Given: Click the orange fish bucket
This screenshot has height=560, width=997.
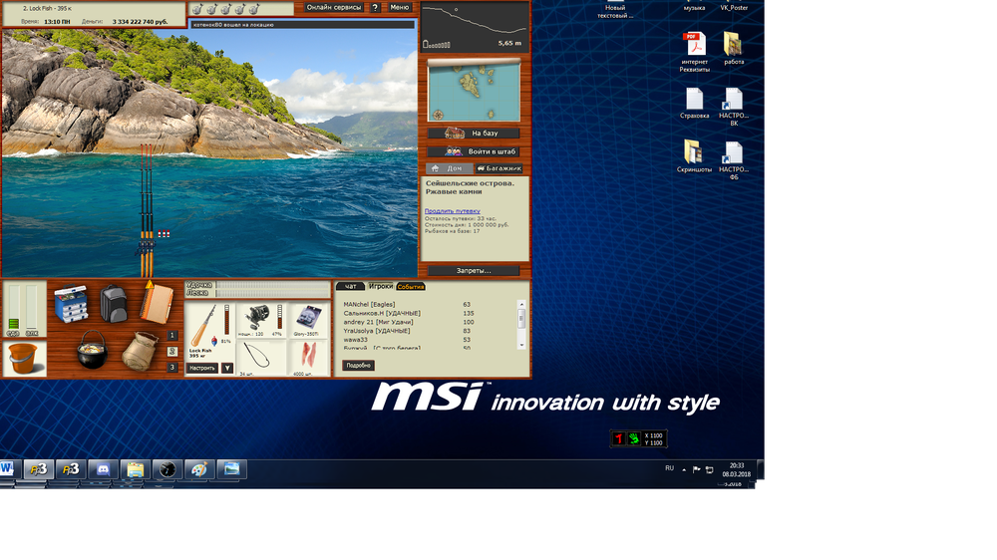Looking at the screenshot, I should [x=24, y=358].
